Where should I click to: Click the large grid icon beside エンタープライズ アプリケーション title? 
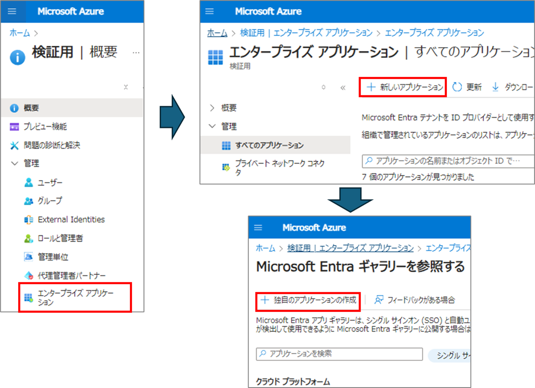[215, 57]
